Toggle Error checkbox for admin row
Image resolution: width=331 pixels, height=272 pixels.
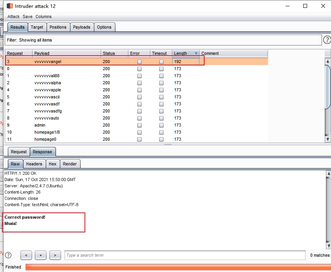click(139, 125)
